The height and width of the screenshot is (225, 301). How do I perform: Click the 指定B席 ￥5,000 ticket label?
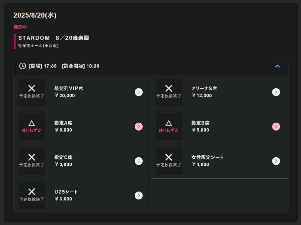[x=200, y=127]
